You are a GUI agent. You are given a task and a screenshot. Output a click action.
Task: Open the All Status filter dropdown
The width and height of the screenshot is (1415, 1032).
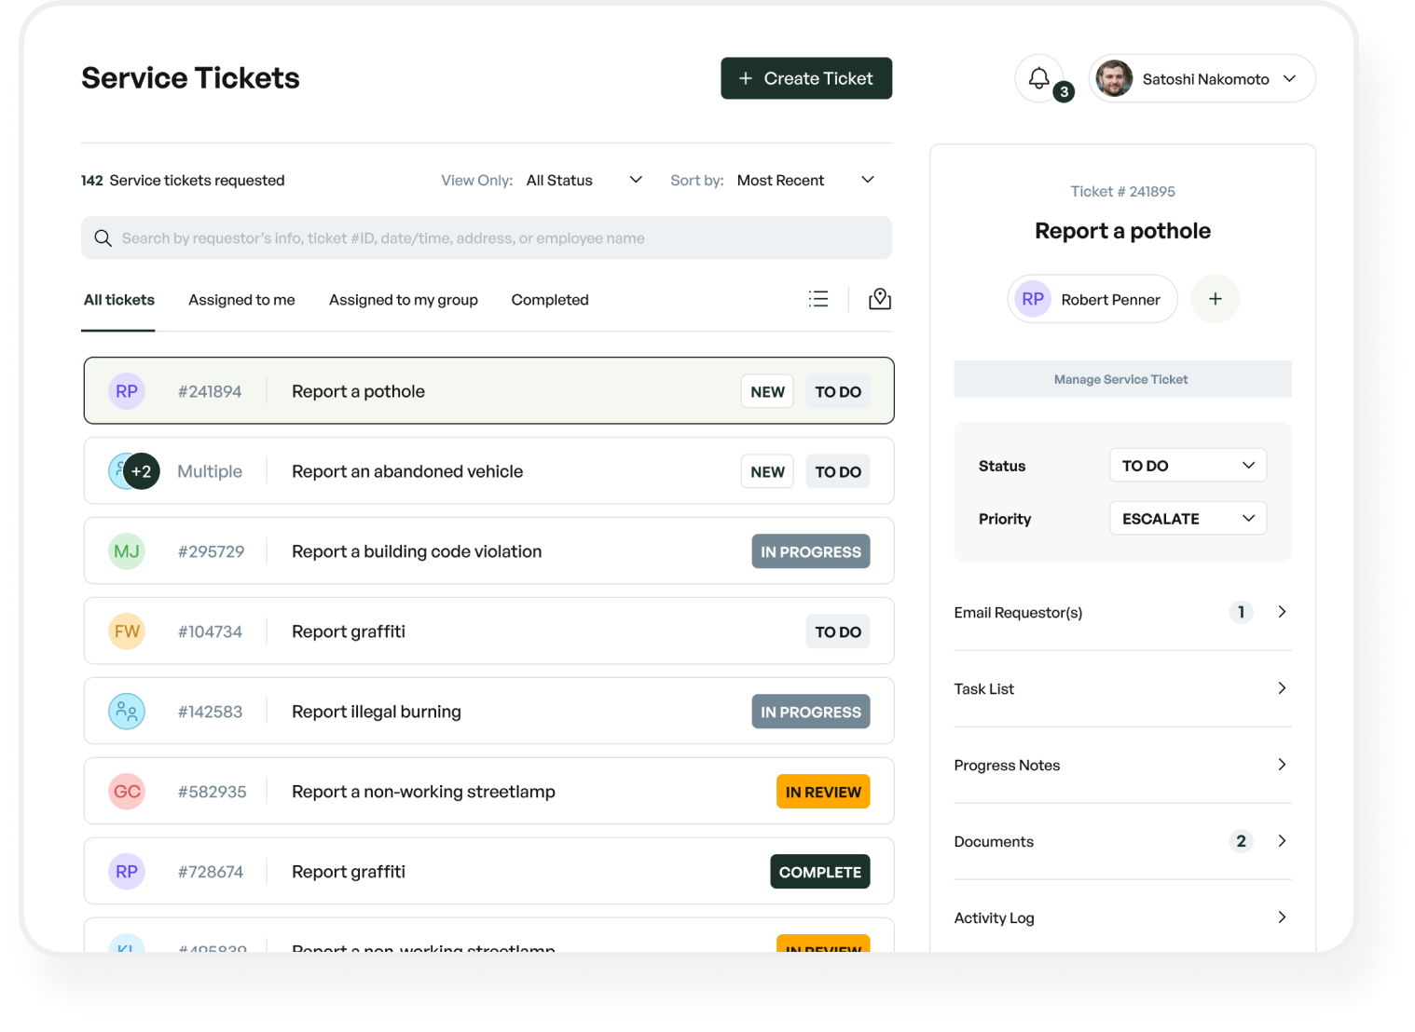click(x=584, y=180)
